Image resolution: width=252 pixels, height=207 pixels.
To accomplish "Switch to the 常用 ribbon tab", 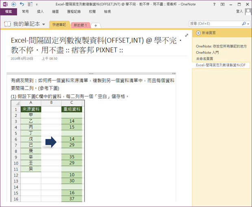I will (25, 11).
